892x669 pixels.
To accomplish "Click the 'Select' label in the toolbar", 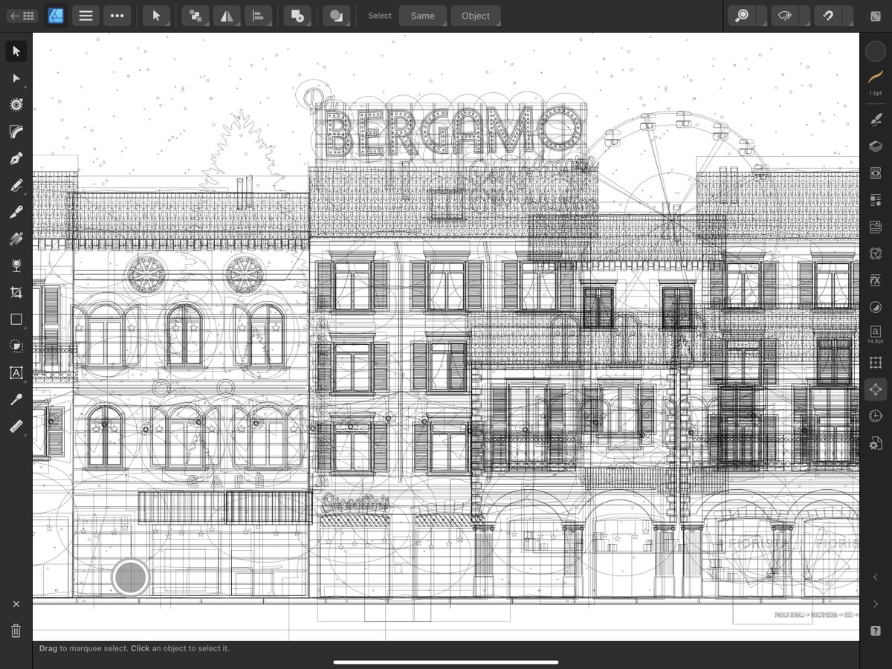I will [x=380, y=16].
